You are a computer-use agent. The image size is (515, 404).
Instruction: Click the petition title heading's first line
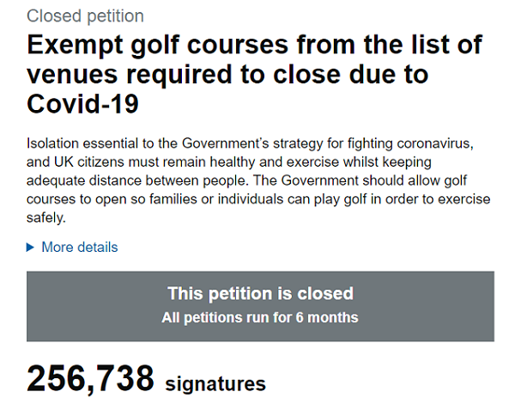(255, 45)
